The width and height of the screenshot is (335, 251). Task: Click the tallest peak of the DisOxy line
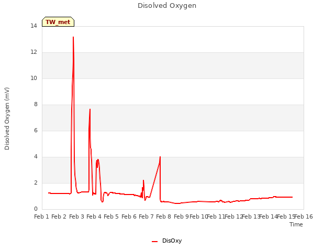73,37
